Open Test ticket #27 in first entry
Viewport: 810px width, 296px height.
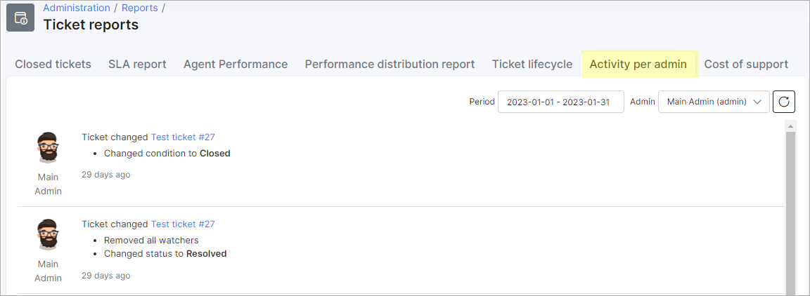click(x=183, y=137)
